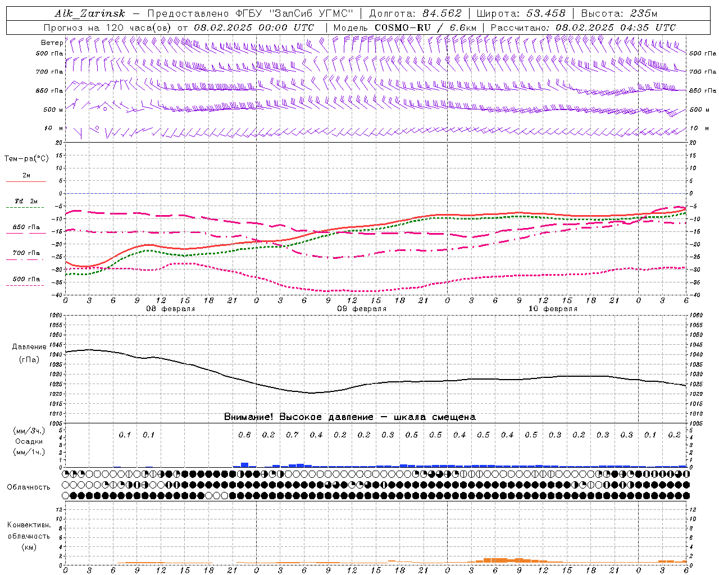
Task: Click the Ветер label
Action: tap(52, 43)
